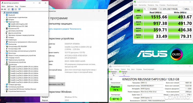Collapse the DESKTOP-ATS86RA root node
Screen dimensions: 193x103
(2, 13)
